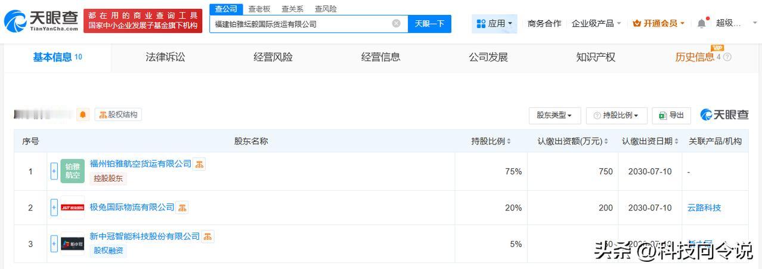
Task: Open the 持股比例 filter dropdown
Action: click(x=617, y=116)
